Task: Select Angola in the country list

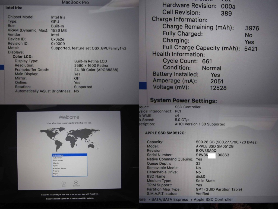Action: (x=69, y=174)
